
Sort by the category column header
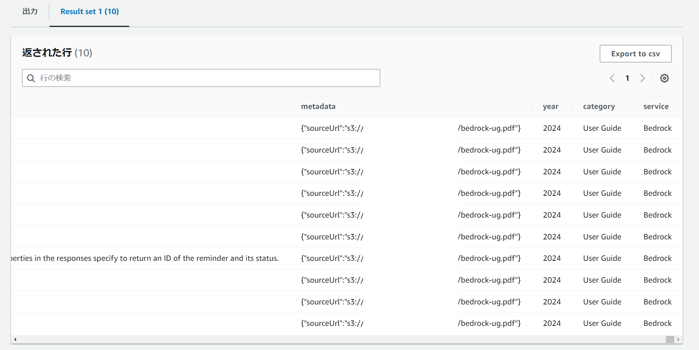pyautogui.click(x=599, y=106)
